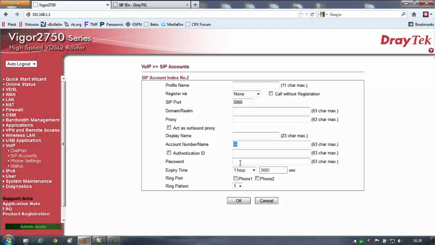
Task: Open the Product Registration link
Action: (x=26, y=214)
